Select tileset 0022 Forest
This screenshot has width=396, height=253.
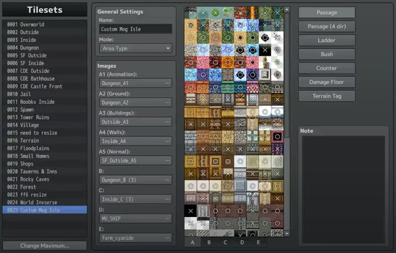45,187
